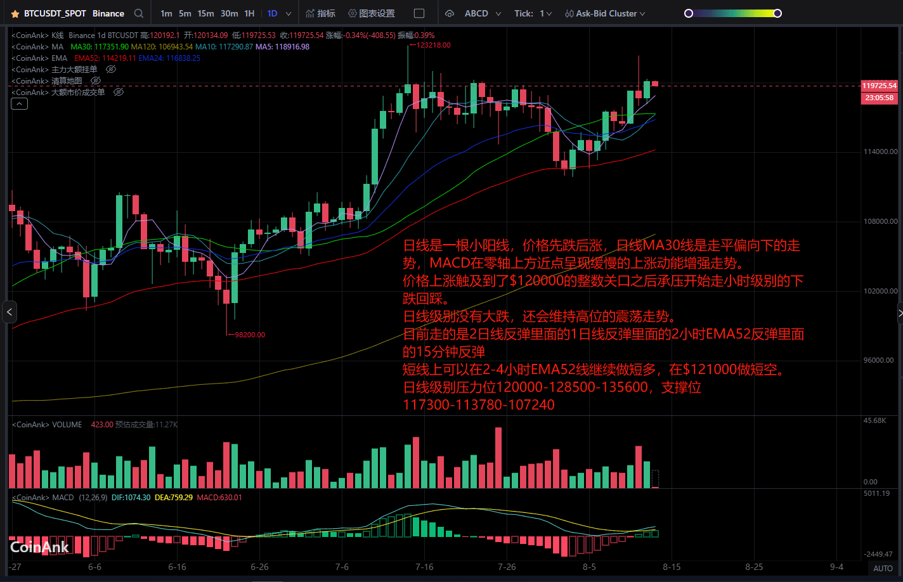The width and height of the screenshot is (903, 582).
Task: Click the MA30: 117351.90 value
Action: (x=100, y=46)
